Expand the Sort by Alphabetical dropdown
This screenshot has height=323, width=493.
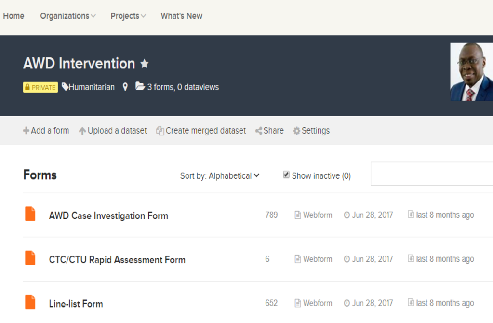coord(220,176)
